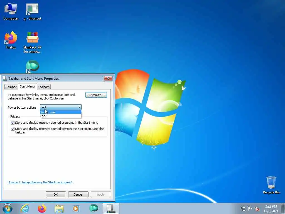This screenshot has height=214, width=285.
Task: Launch Firefox from the taskbar
Action: (42, 208)
